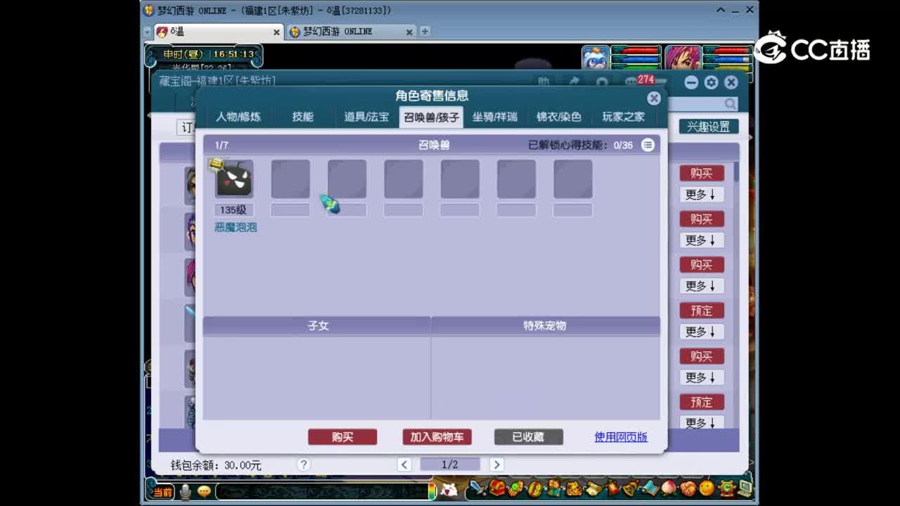900x506 pixels.
Task: Click the 当前 chat channel button
Action: (x=163, y=491)
